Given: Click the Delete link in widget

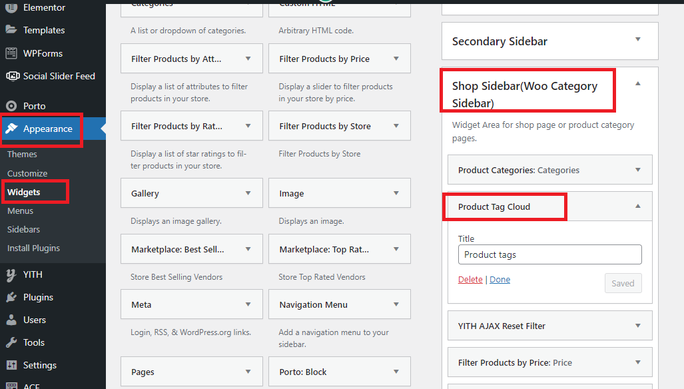Looking at the screenshot, I should click(470, 280).
